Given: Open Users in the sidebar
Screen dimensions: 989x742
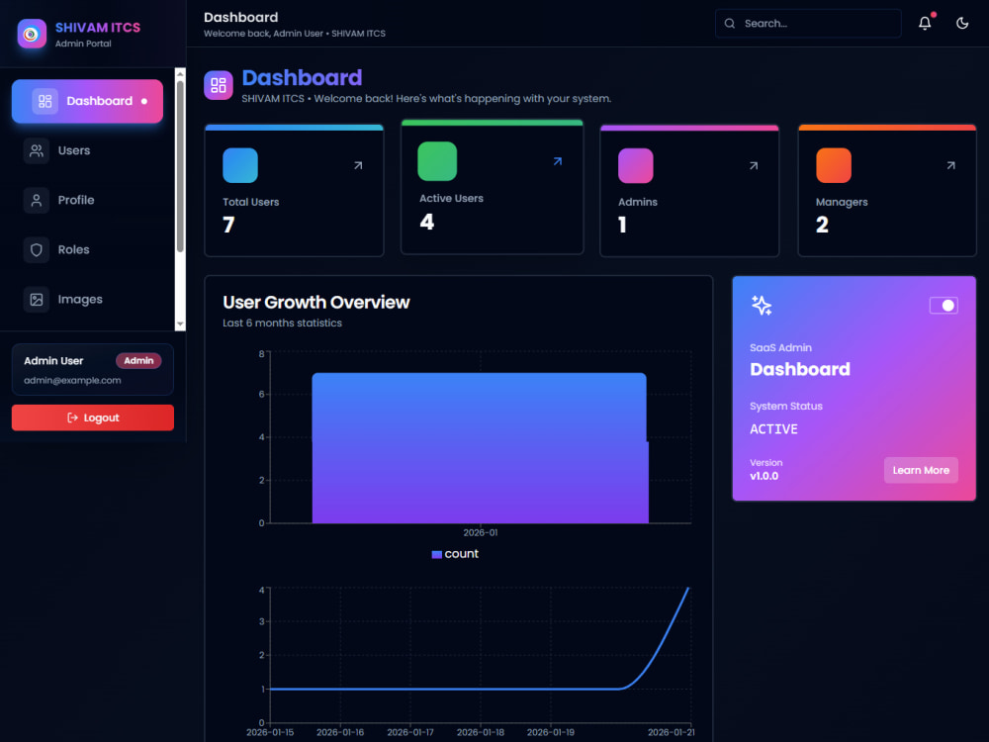Looking at the screenshot, I should coord(87,150).
